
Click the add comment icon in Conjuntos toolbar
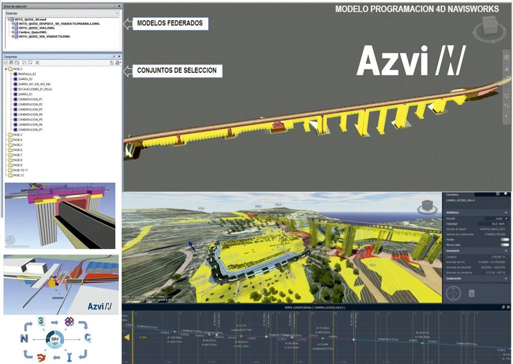pos(30,62)
